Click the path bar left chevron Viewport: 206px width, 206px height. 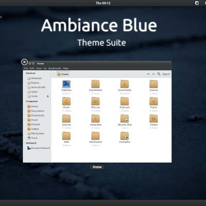click(53, 74)
